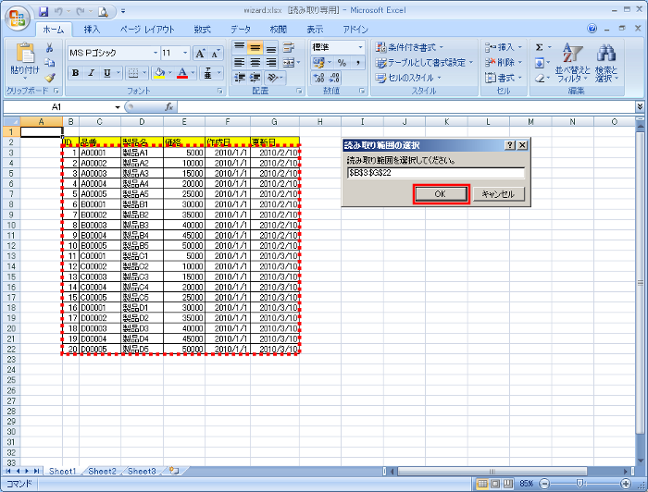648x492 pixels.
Task: Toggle center horizontal text alignment
Action: click(255, 63)
